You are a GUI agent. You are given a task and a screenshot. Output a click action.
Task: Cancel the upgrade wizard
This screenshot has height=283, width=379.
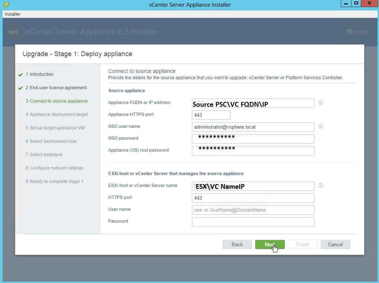(x=335, y=244)
